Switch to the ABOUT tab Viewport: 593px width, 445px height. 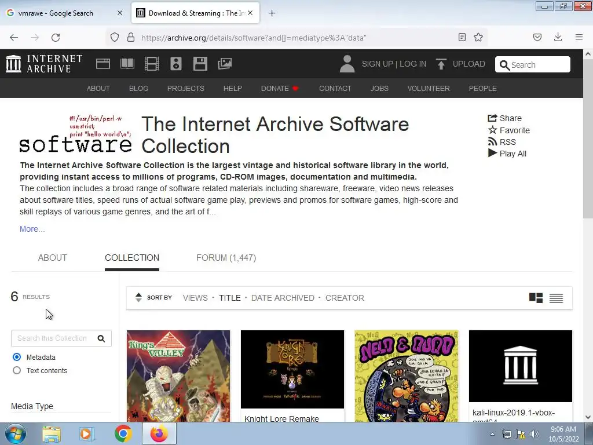tap(52, 258)
